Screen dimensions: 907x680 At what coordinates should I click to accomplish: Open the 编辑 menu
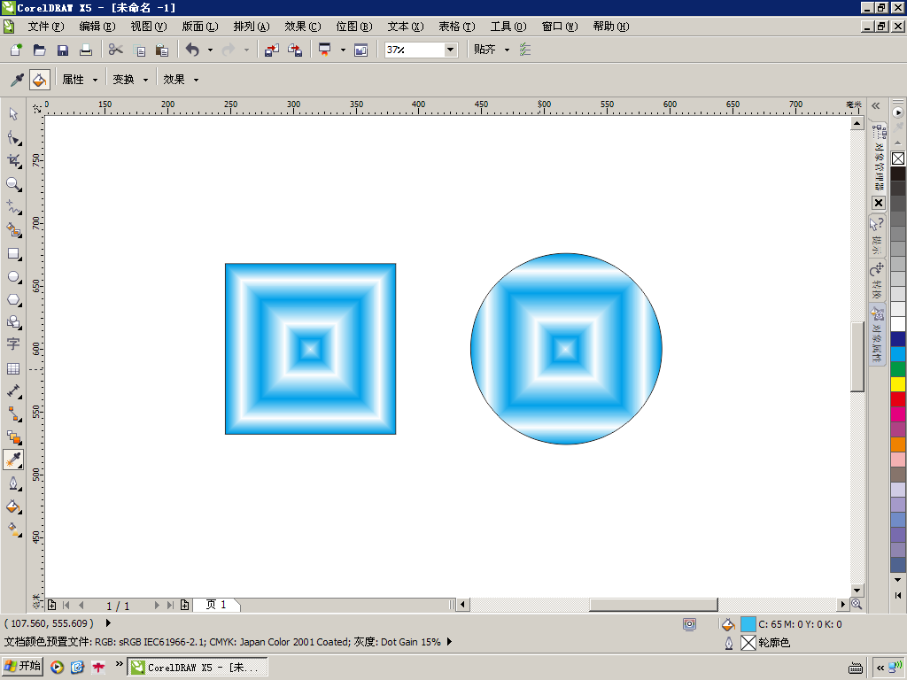97,27
